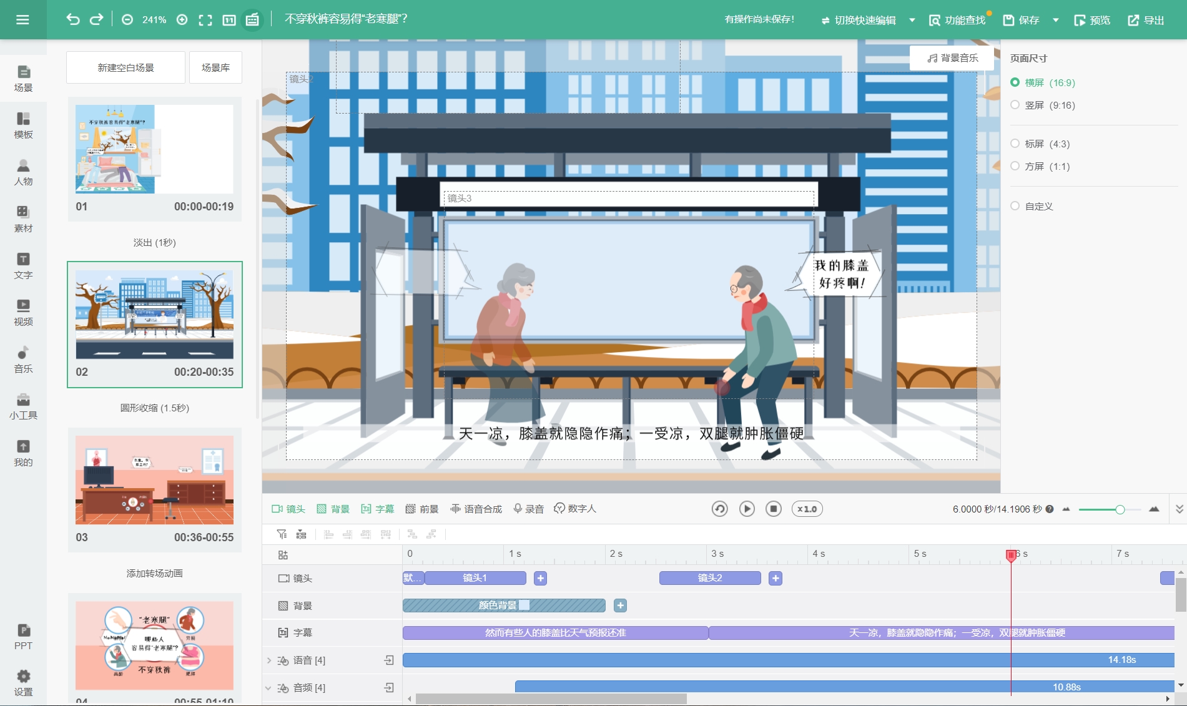
Task: Open 设置 (Settings) at sidebar bottom
Action: click(23, 683)
